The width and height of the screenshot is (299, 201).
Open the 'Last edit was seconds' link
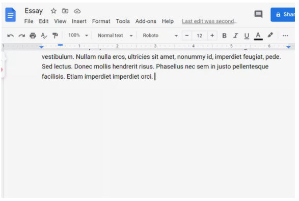click(209, 21)
